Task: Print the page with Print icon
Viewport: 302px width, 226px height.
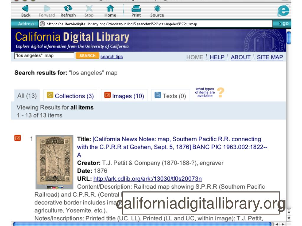Action: click(136, 11)
